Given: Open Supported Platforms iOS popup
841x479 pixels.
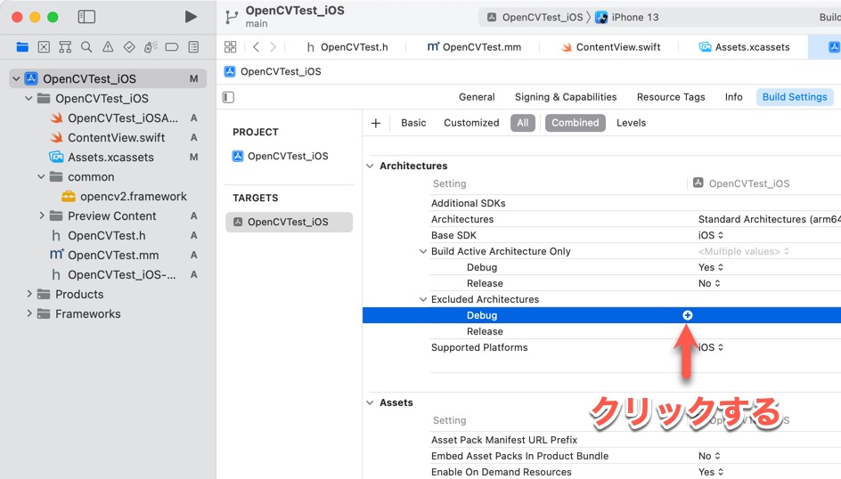Looking at the screenshot, I should pos(711,347).
